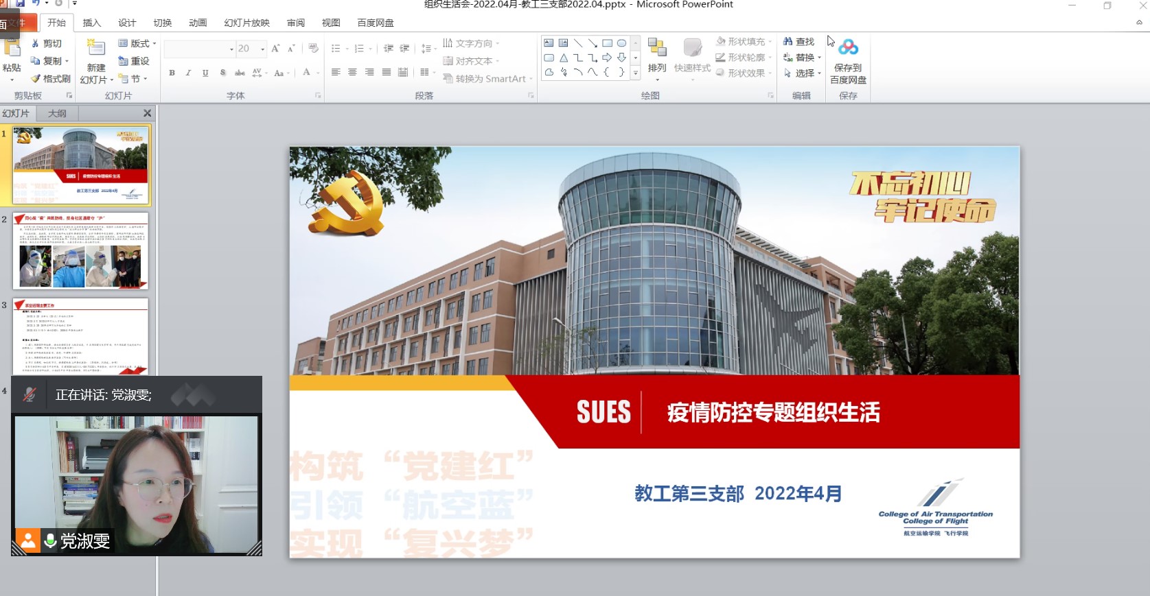Open the Insert (插入) ribbon tab
1150x596 pixels.
91,23
